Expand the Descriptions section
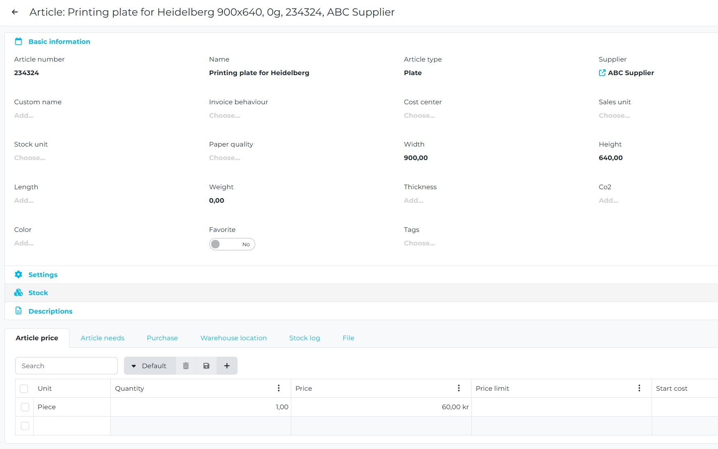 (50, 311)
